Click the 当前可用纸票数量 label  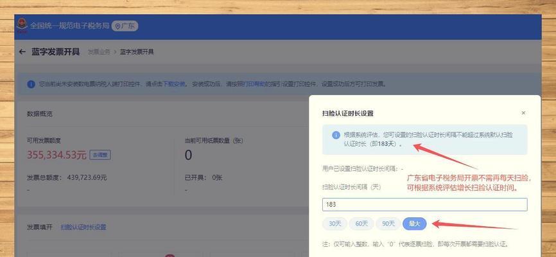213,141
